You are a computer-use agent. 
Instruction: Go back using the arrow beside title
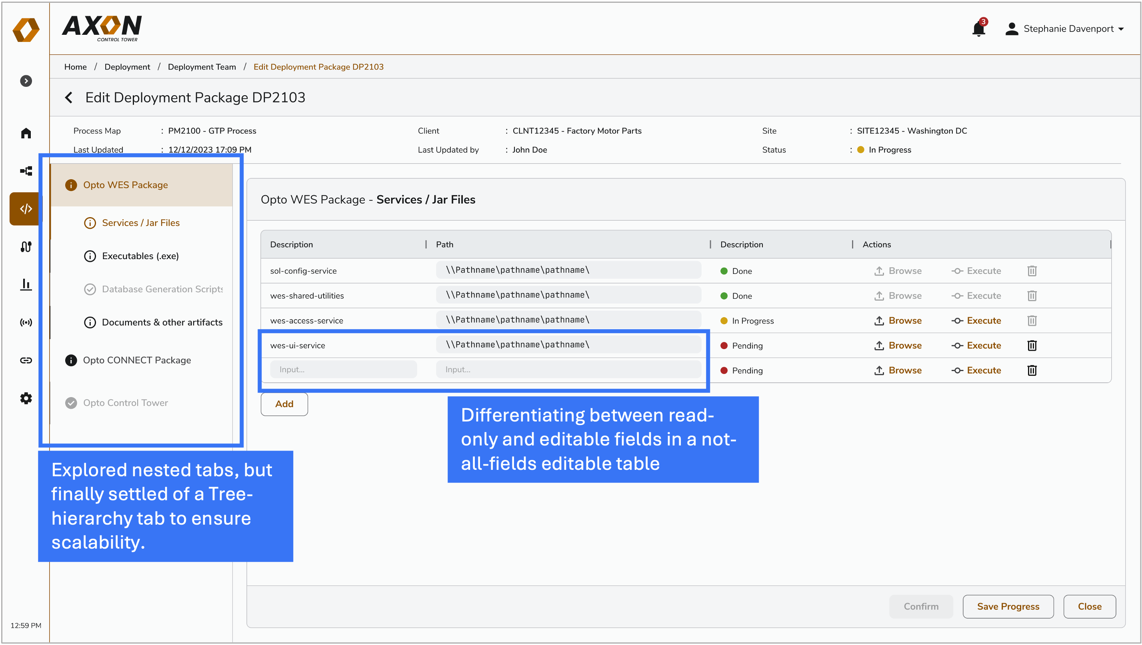point(69,98)
